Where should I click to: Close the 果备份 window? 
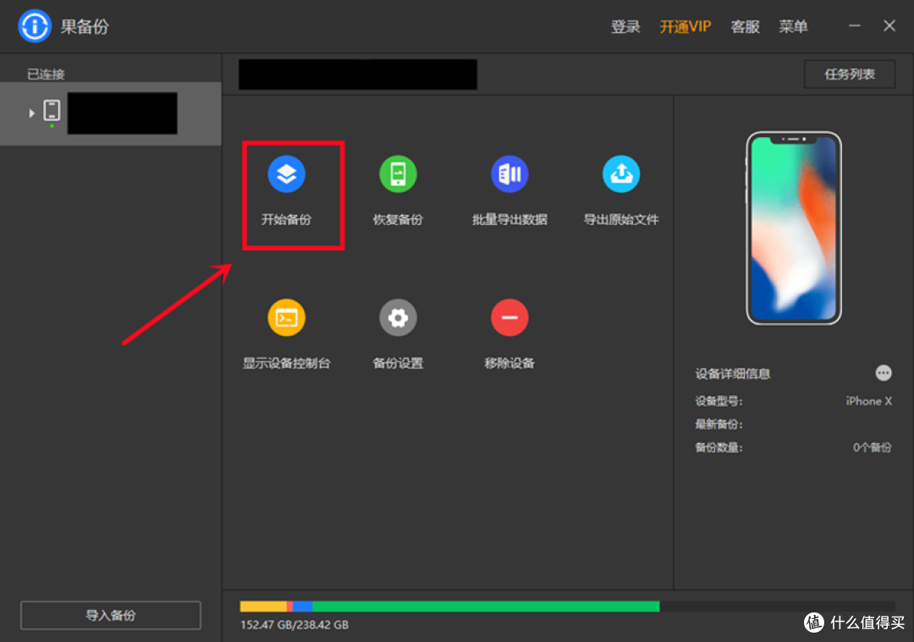[x=889, y=25]
